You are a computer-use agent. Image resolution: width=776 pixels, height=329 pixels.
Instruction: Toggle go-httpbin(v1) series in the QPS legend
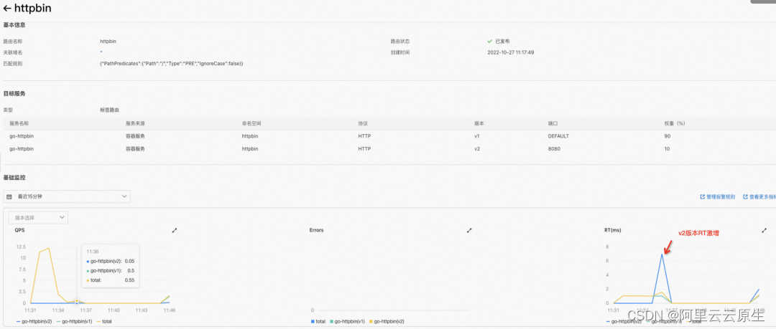(74, 321)
